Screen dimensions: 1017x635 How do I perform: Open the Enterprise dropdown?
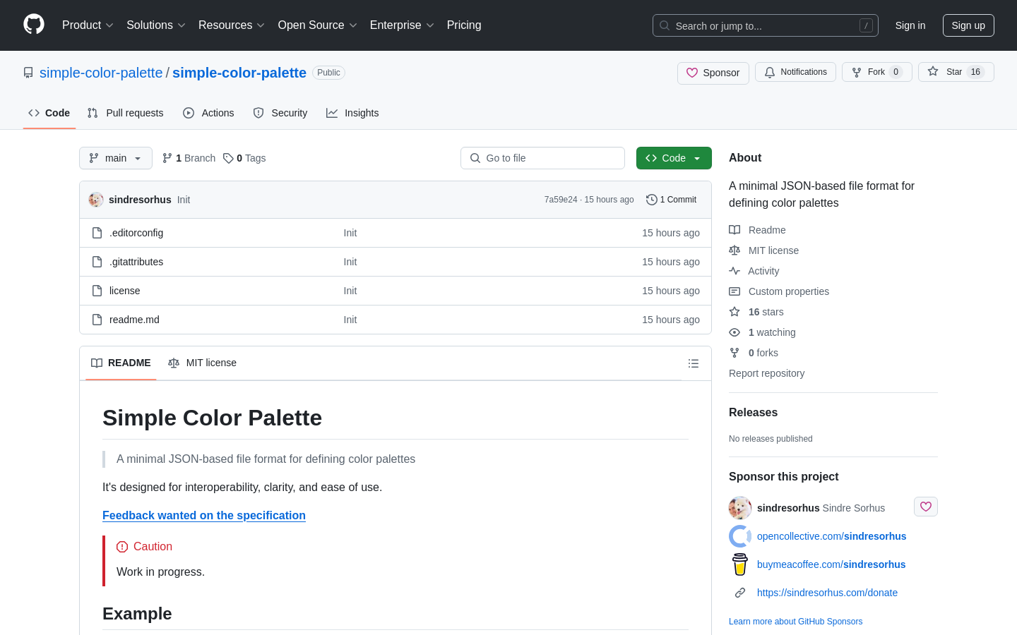click(x=402, y=25)
